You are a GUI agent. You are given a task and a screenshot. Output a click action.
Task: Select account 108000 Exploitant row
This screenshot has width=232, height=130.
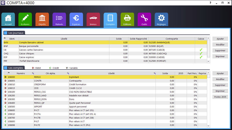(105, 77)
